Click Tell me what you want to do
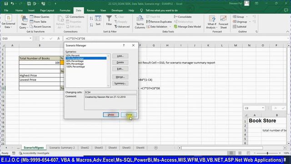The image size is (291, 164). pos(161,10)
